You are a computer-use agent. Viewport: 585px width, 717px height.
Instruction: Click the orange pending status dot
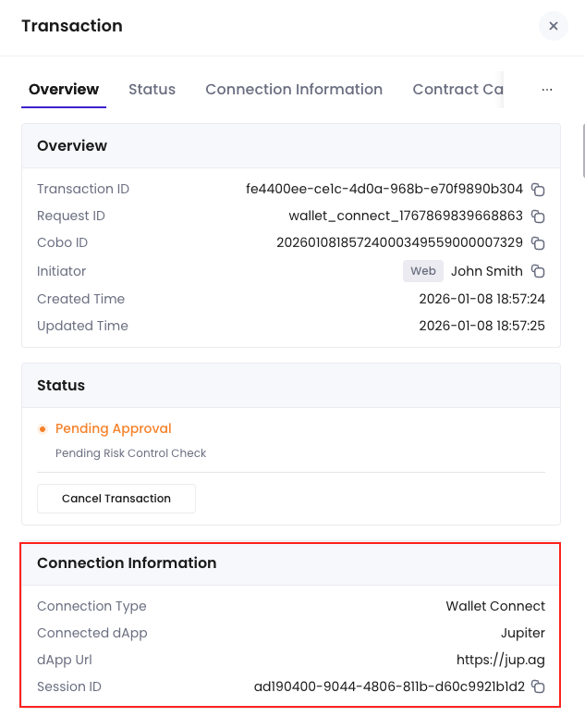[x=43, y=429]
